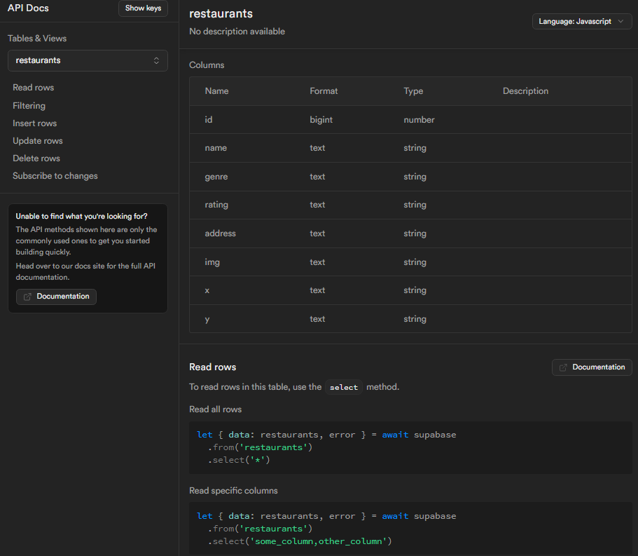
Task: Open Insert rows section
Action: tap(34, 123)
